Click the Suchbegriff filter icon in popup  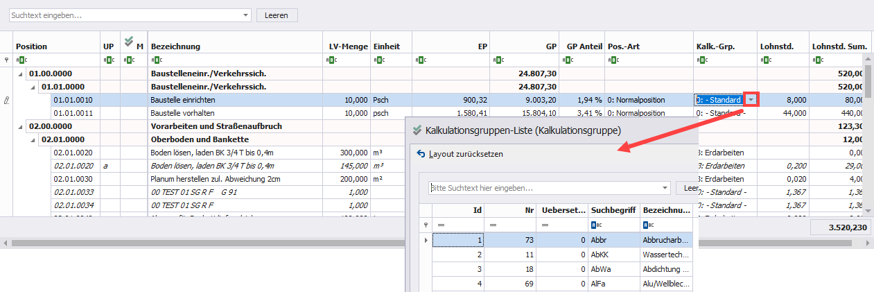tap(596, 225)
